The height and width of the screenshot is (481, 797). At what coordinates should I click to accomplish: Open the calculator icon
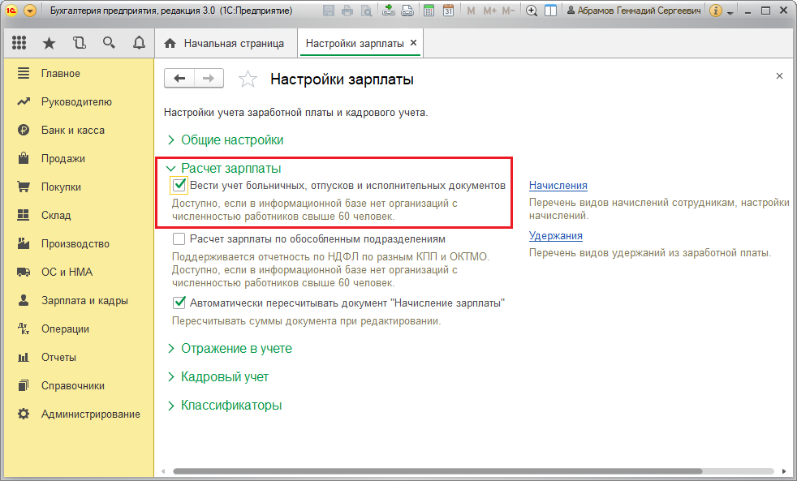[x=429, y=11]
